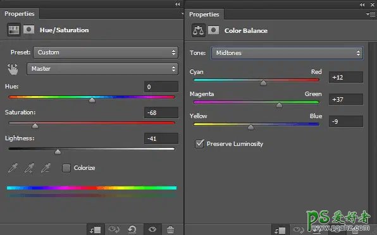
Task: Click the Saturation: label
Action: pyautogui.click(x=20, y=112)
